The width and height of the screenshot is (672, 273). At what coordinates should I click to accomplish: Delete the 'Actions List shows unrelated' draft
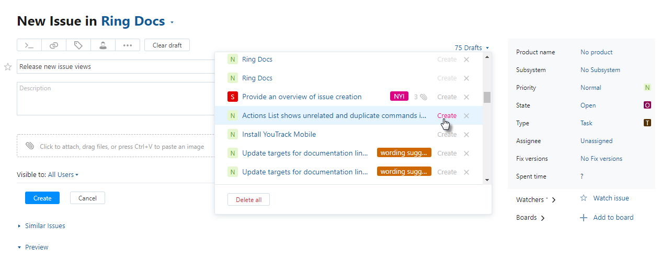466,116
